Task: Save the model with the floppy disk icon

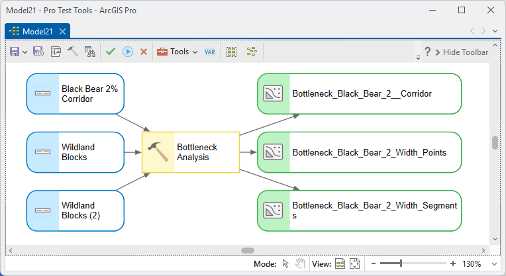Action: (x=15, y=52)
